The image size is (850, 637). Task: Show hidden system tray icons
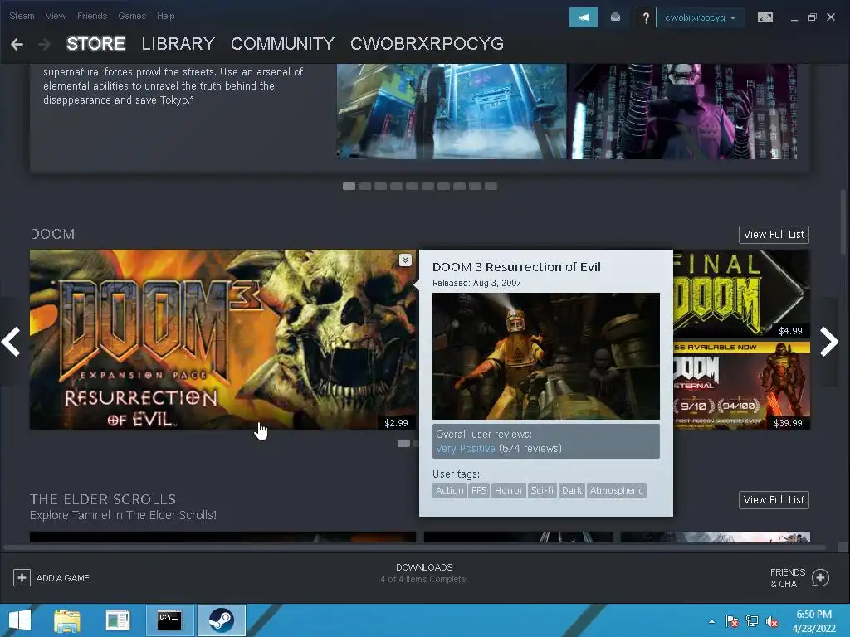[x=711, y=622]
